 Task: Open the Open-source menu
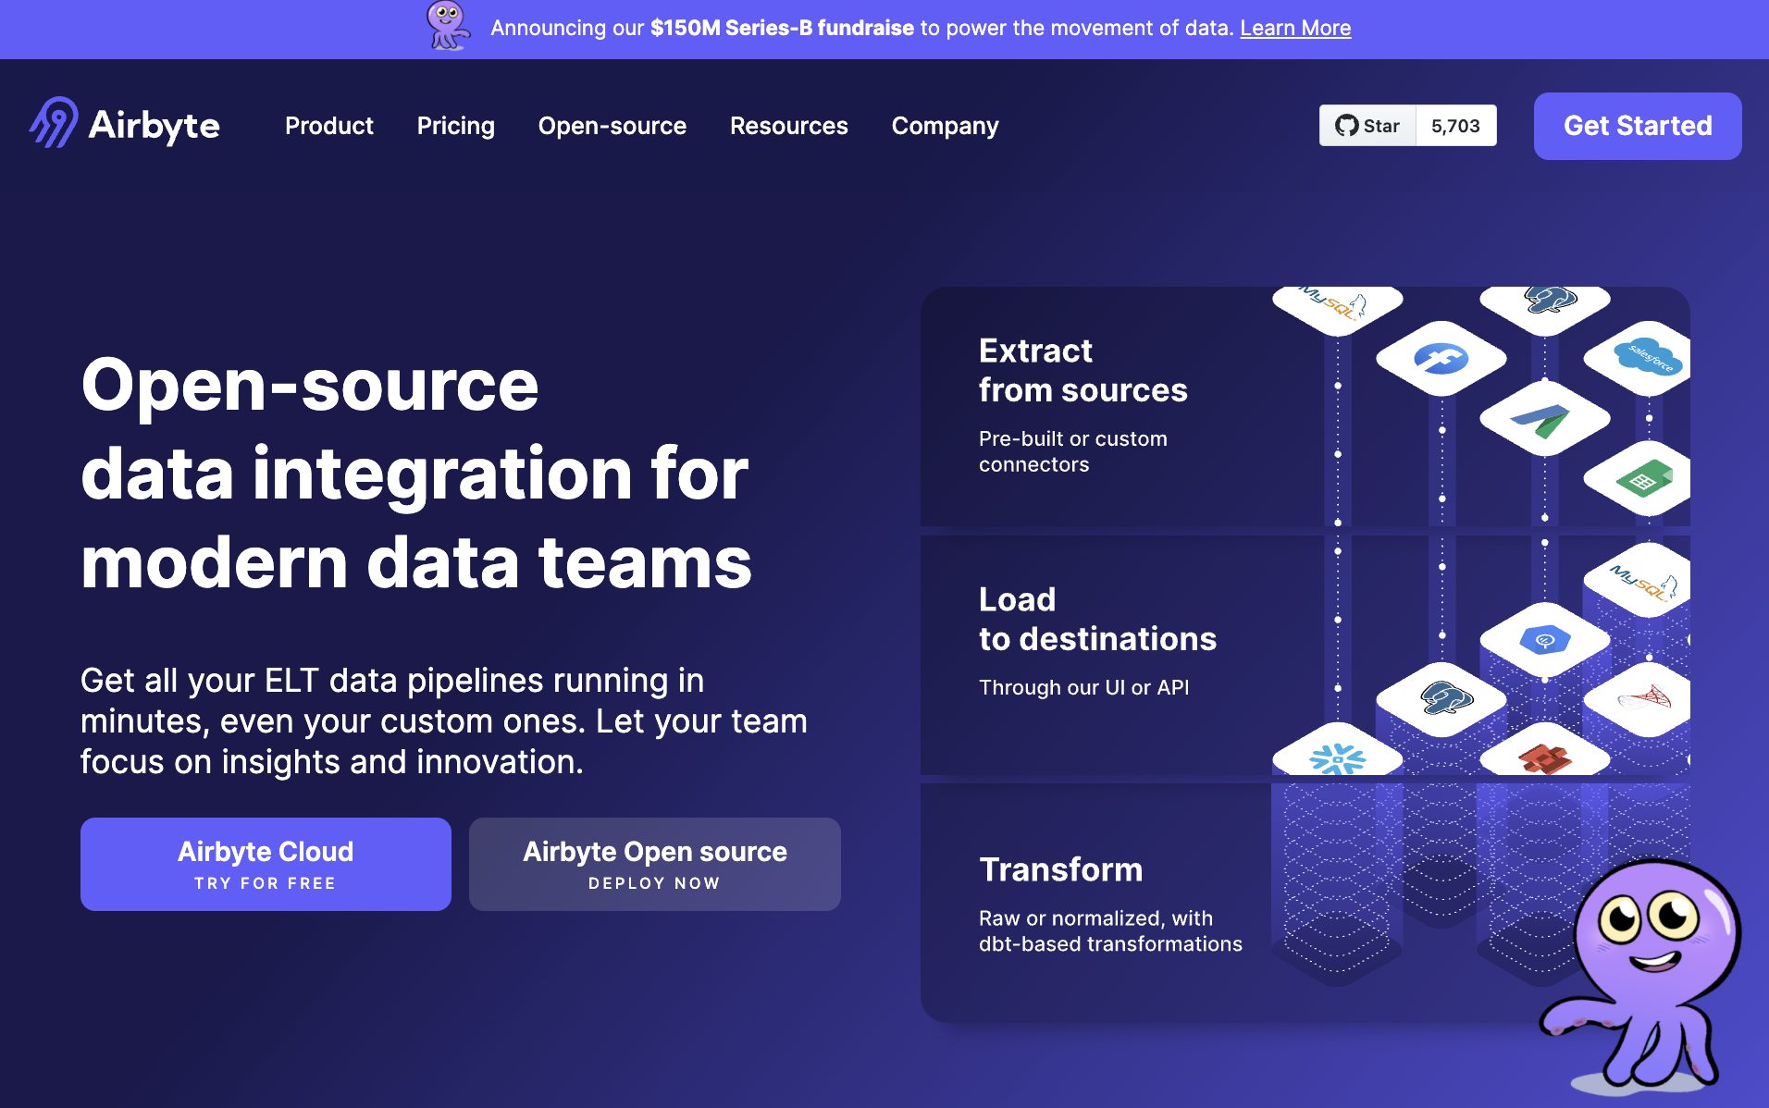coord(612,126)
